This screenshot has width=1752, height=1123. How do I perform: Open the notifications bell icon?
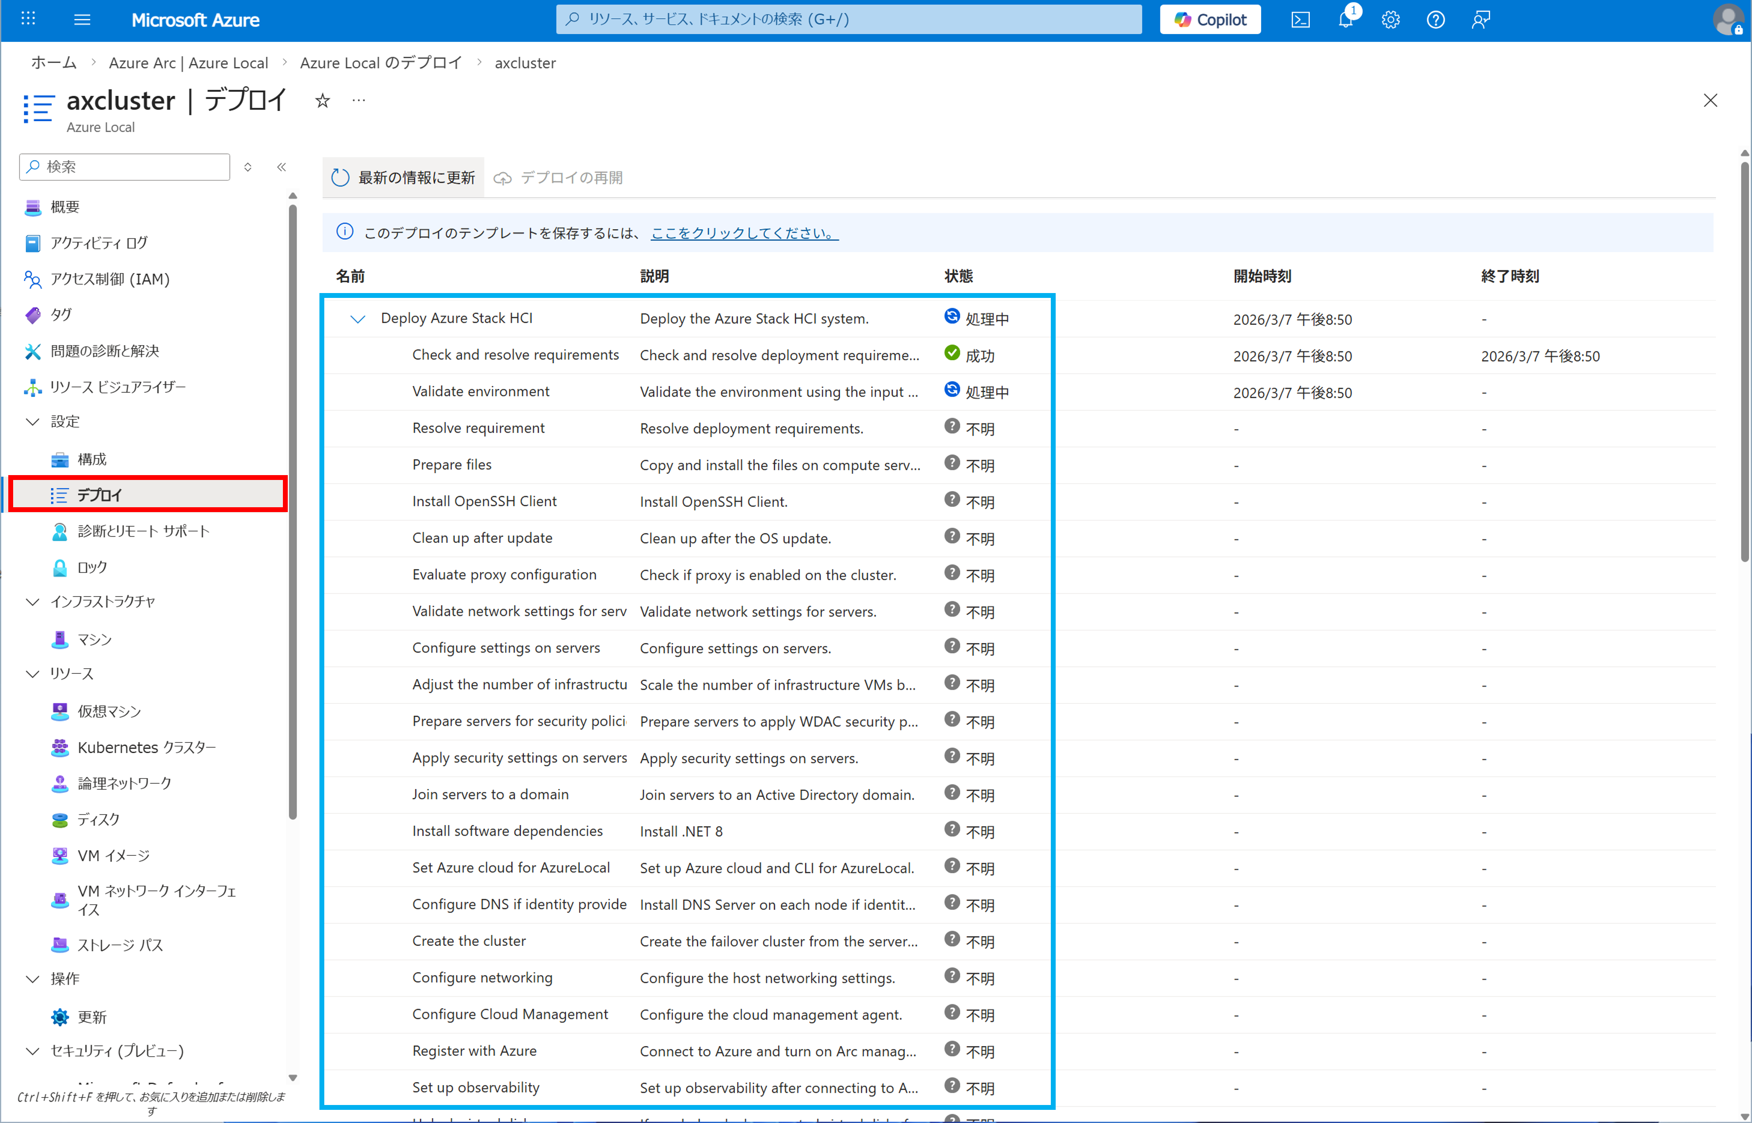click(1346, 19)
